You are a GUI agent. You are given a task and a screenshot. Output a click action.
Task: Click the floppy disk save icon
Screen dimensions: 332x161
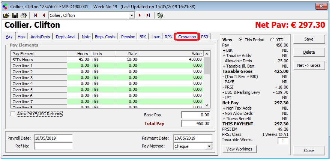[x=15, y=15]
